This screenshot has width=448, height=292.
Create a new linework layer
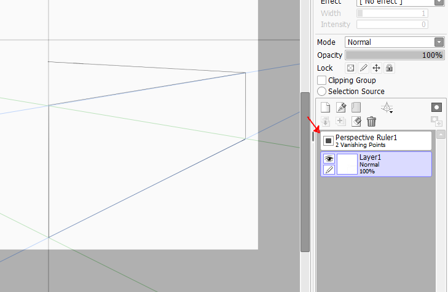341,108
